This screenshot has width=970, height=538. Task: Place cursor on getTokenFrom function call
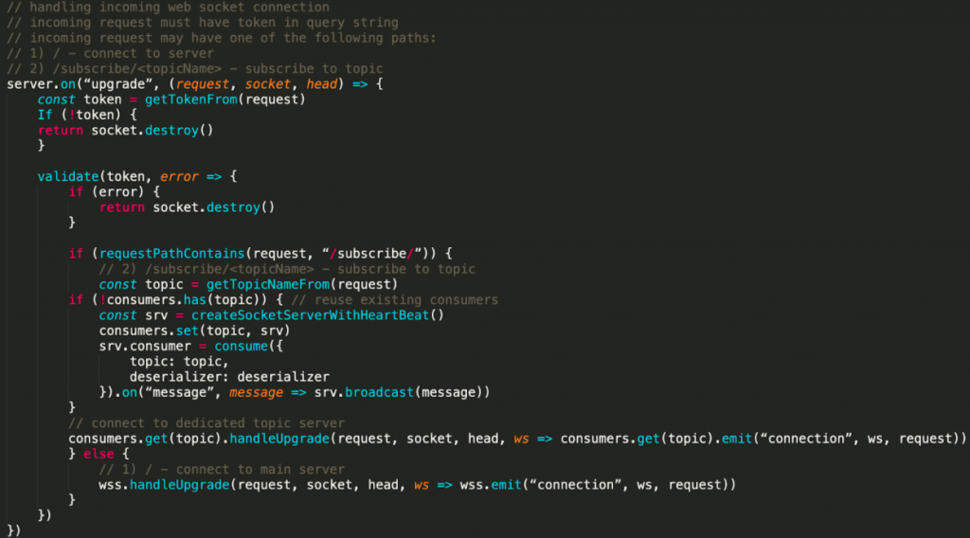225,99
